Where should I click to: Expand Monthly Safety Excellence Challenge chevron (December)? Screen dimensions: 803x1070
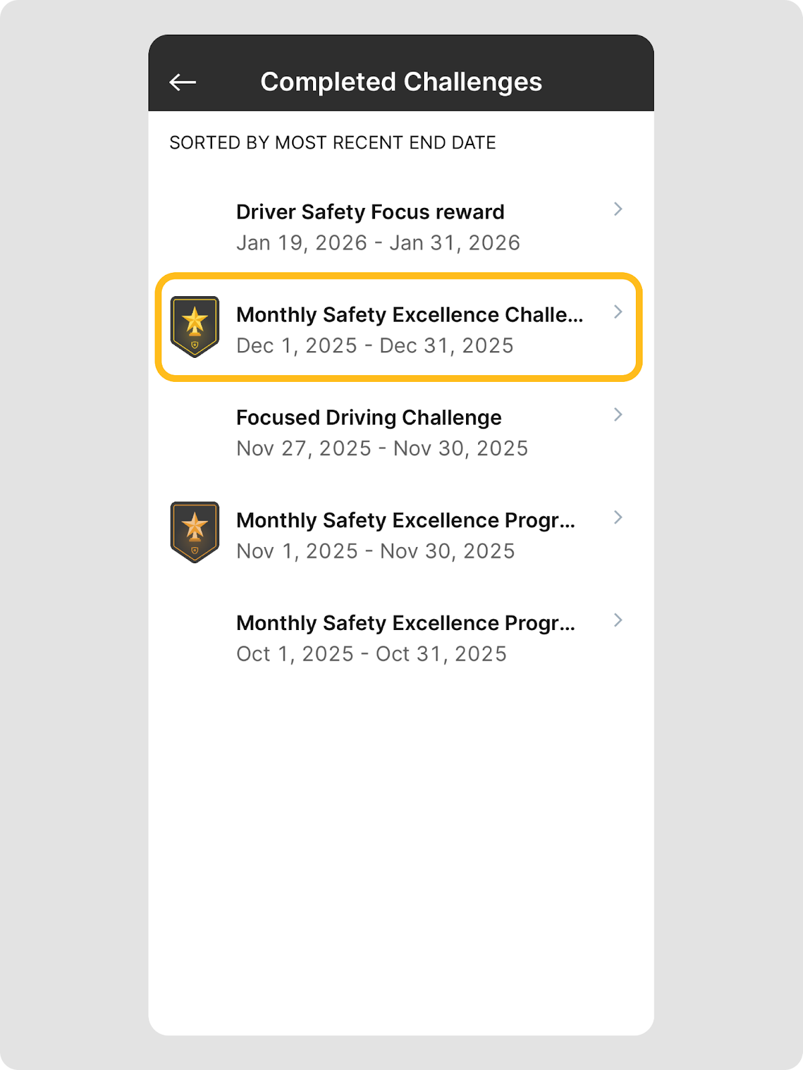point(618,312)
